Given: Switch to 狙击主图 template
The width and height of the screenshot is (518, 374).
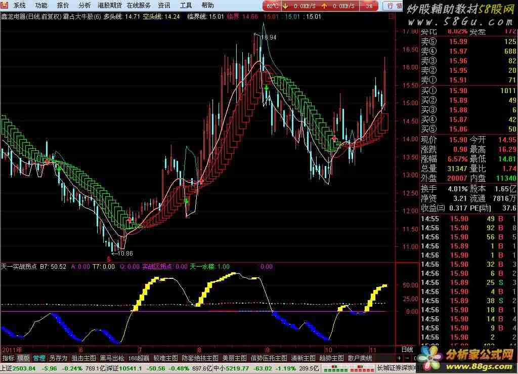Looking at the screenshot, I should (83, 358).
